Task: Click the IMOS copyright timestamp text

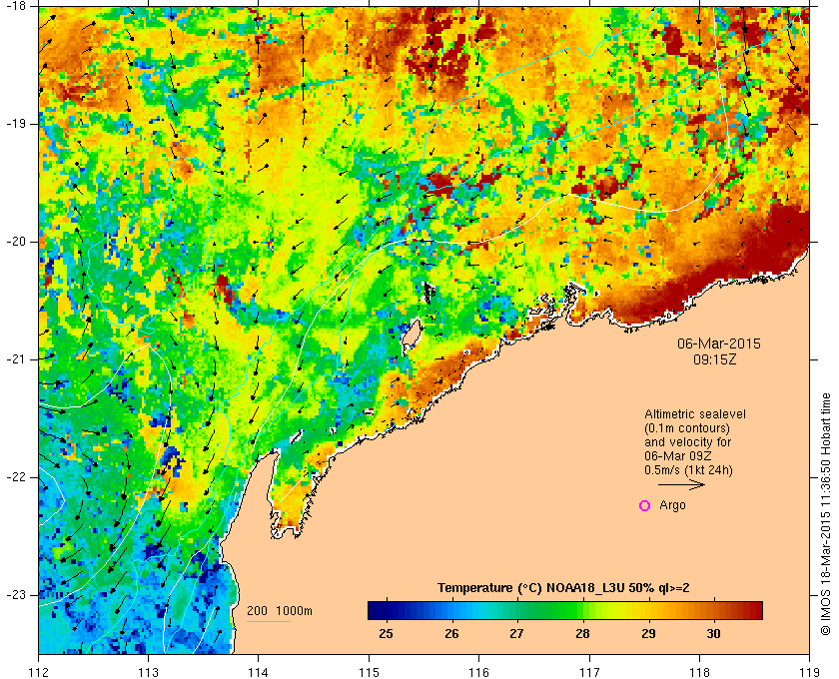Action: (826, 513)
